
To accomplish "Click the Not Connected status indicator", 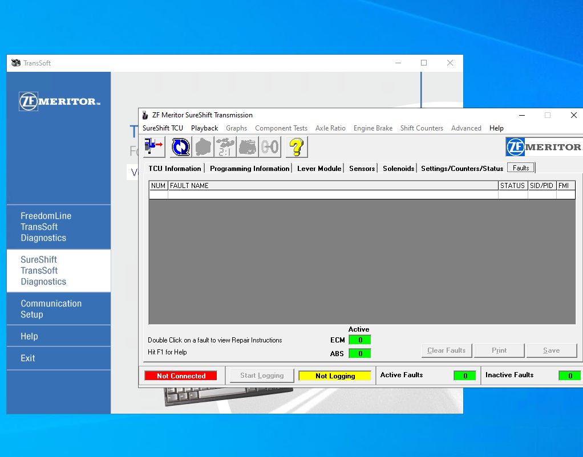I will point(180,375).
